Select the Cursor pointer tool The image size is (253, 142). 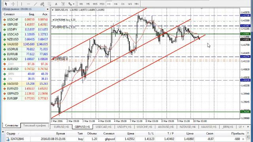[x=6, y=4]
